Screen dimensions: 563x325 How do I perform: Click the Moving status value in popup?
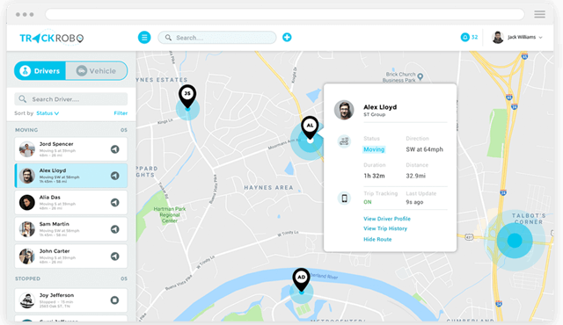coord(374,149)
